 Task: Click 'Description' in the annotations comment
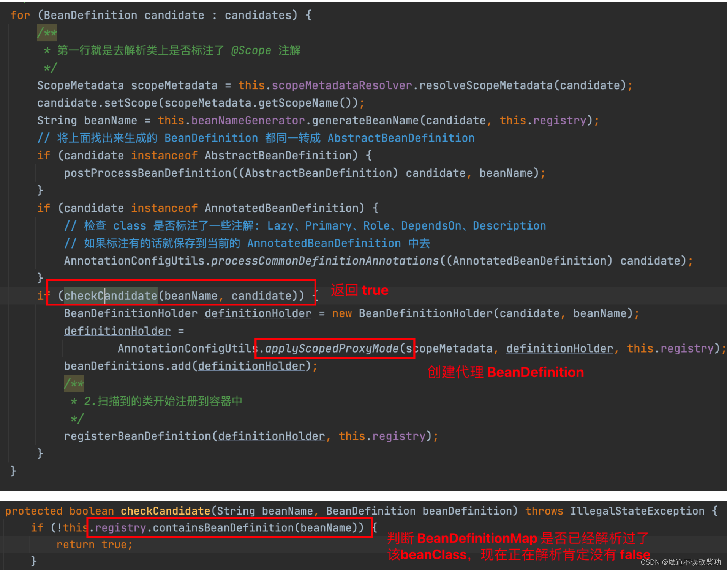click(x=509, y=226)
